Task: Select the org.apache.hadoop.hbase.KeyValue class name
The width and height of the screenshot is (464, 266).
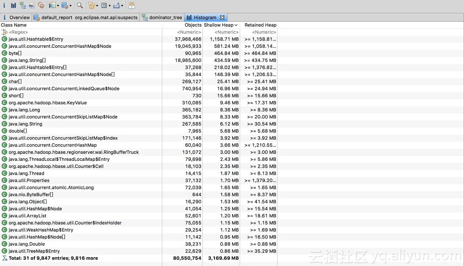Action: (x=48, y=103)
